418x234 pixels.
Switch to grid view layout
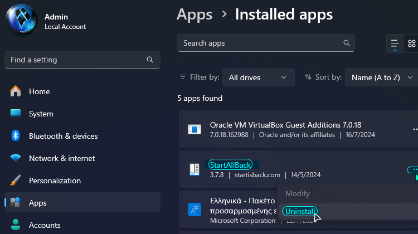pos(412,43)
